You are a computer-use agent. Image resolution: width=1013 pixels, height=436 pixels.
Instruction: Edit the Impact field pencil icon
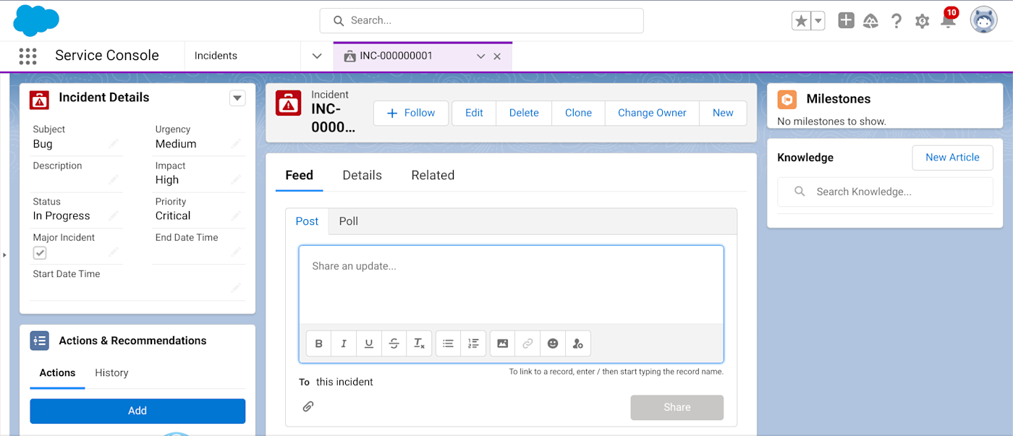(236, 180)
